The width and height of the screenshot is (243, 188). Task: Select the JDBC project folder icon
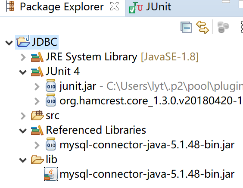pos(23,41)
